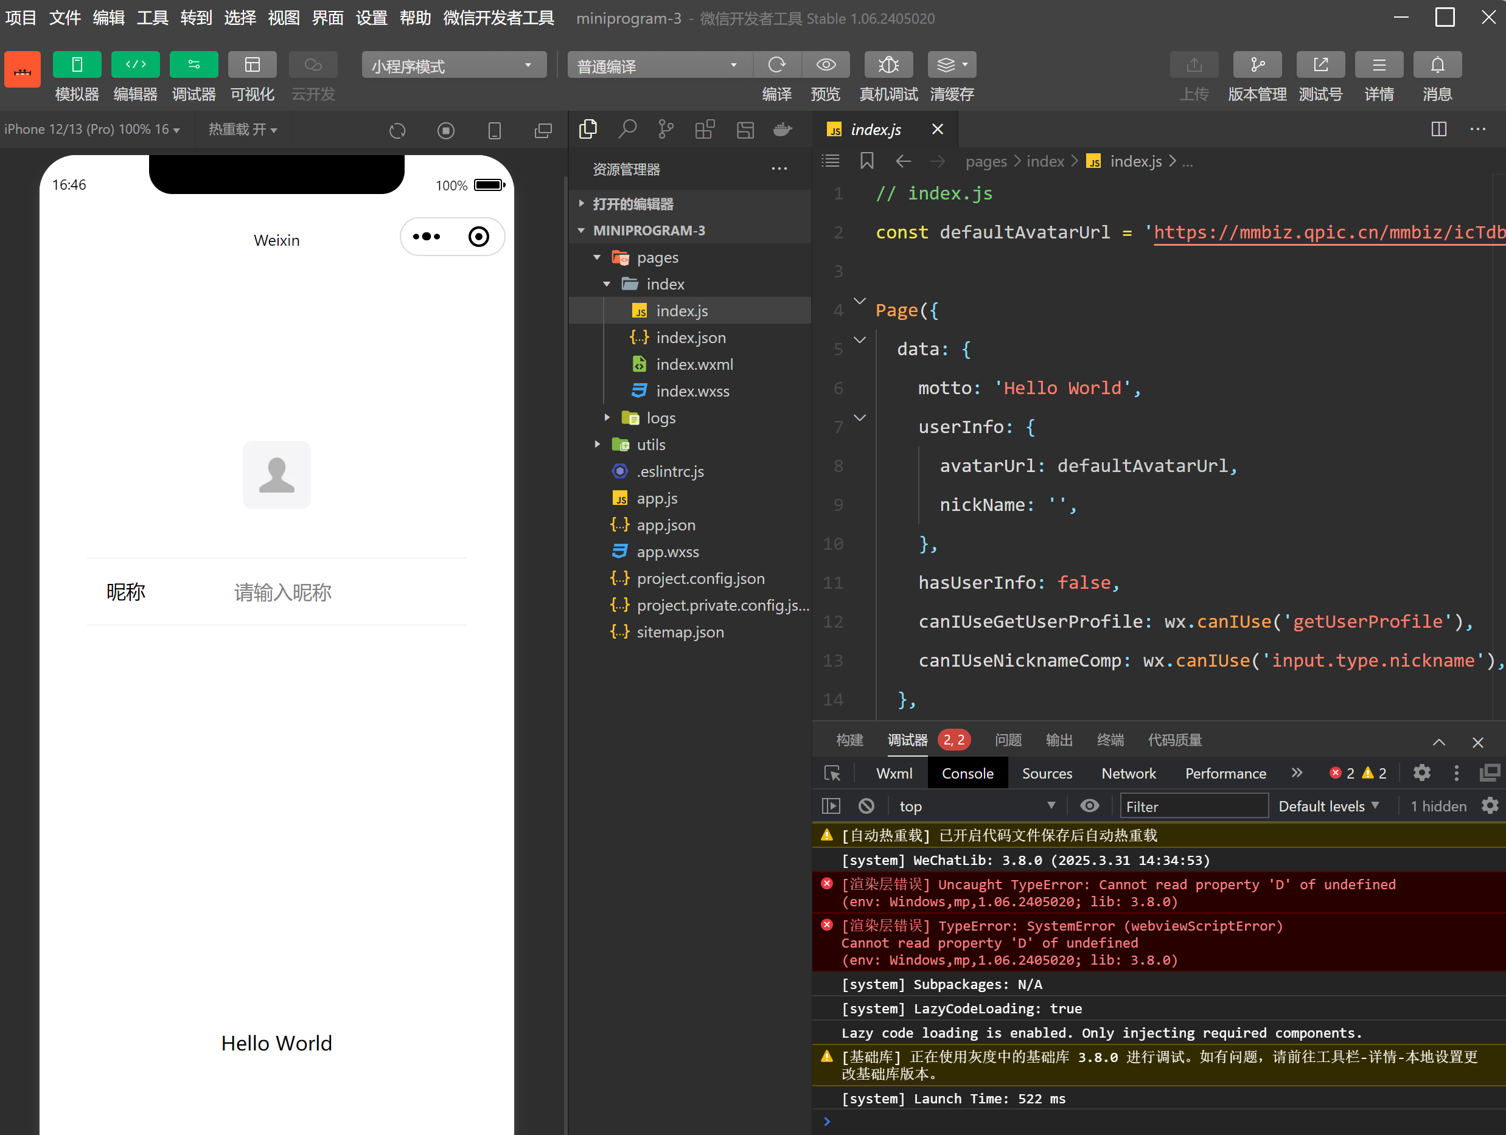1506x1135 pixels.
Task: Switch to the 问题 panel tab
Action: 1008,740
